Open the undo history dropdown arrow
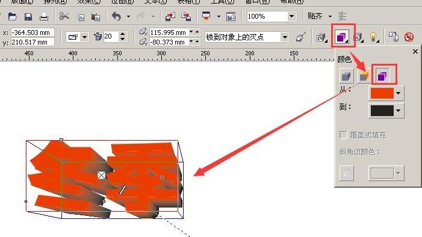Image resolution: width=422 pixels, height=237 pixels. (128, 17)
